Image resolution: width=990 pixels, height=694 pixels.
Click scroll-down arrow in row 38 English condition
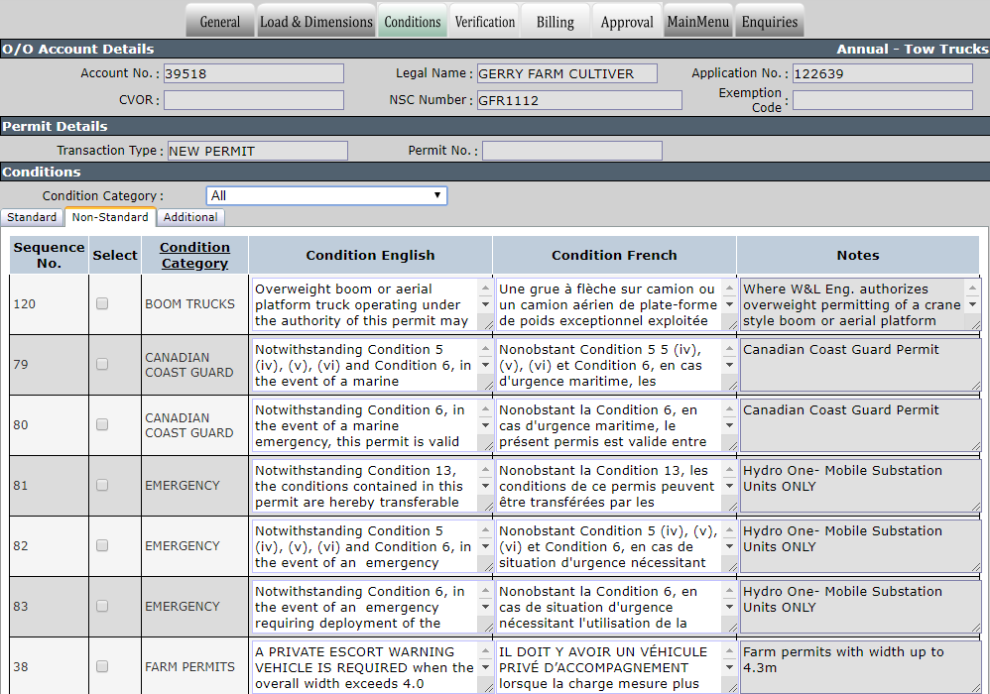pyautogui.click(x=485, y=667)
